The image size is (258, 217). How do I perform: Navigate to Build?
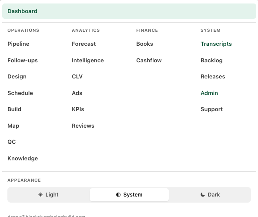[14, 109]
